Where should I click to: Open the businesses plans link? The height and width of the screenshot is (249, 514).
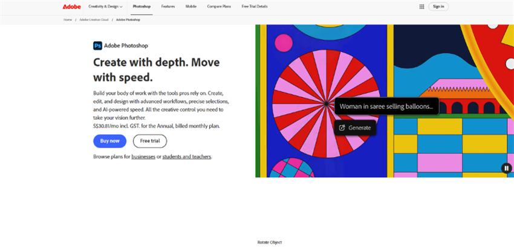coord(143,157)
